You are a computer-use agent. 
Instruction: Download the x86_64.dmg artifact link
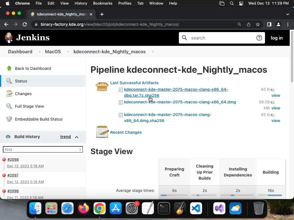point(180,102)
